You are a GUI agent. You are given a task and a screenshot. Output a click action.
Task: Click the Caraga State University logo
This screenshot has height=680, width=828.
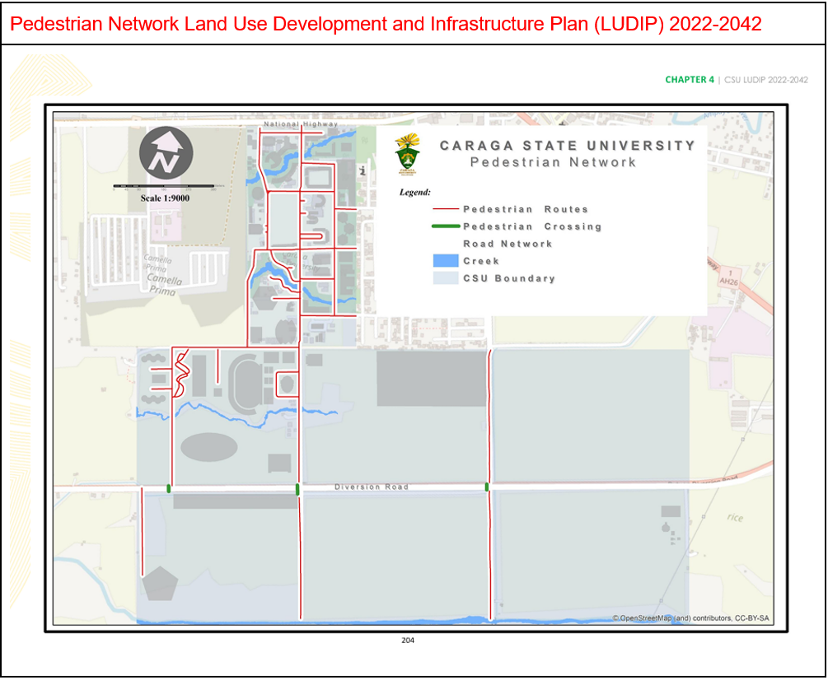coord(406,154)
